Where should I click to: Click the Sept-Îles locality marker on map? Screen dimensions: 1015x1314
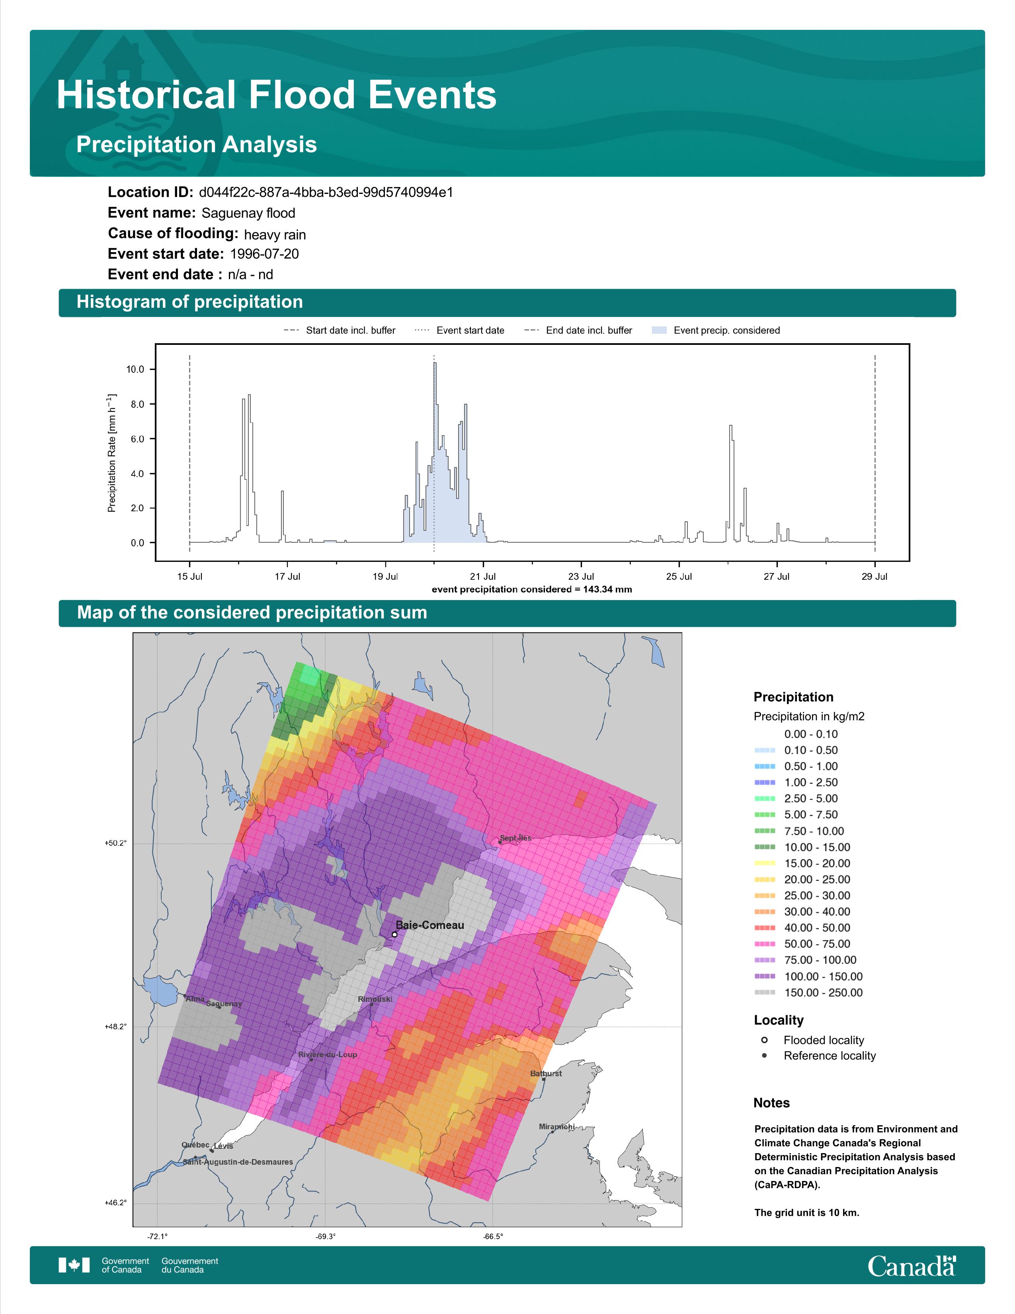(500, 842)
